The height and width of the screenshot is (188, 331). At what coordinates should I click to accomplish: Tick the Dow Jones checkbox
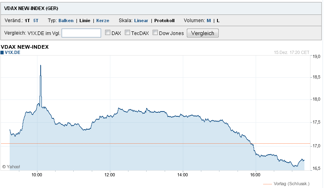(155, 33)
